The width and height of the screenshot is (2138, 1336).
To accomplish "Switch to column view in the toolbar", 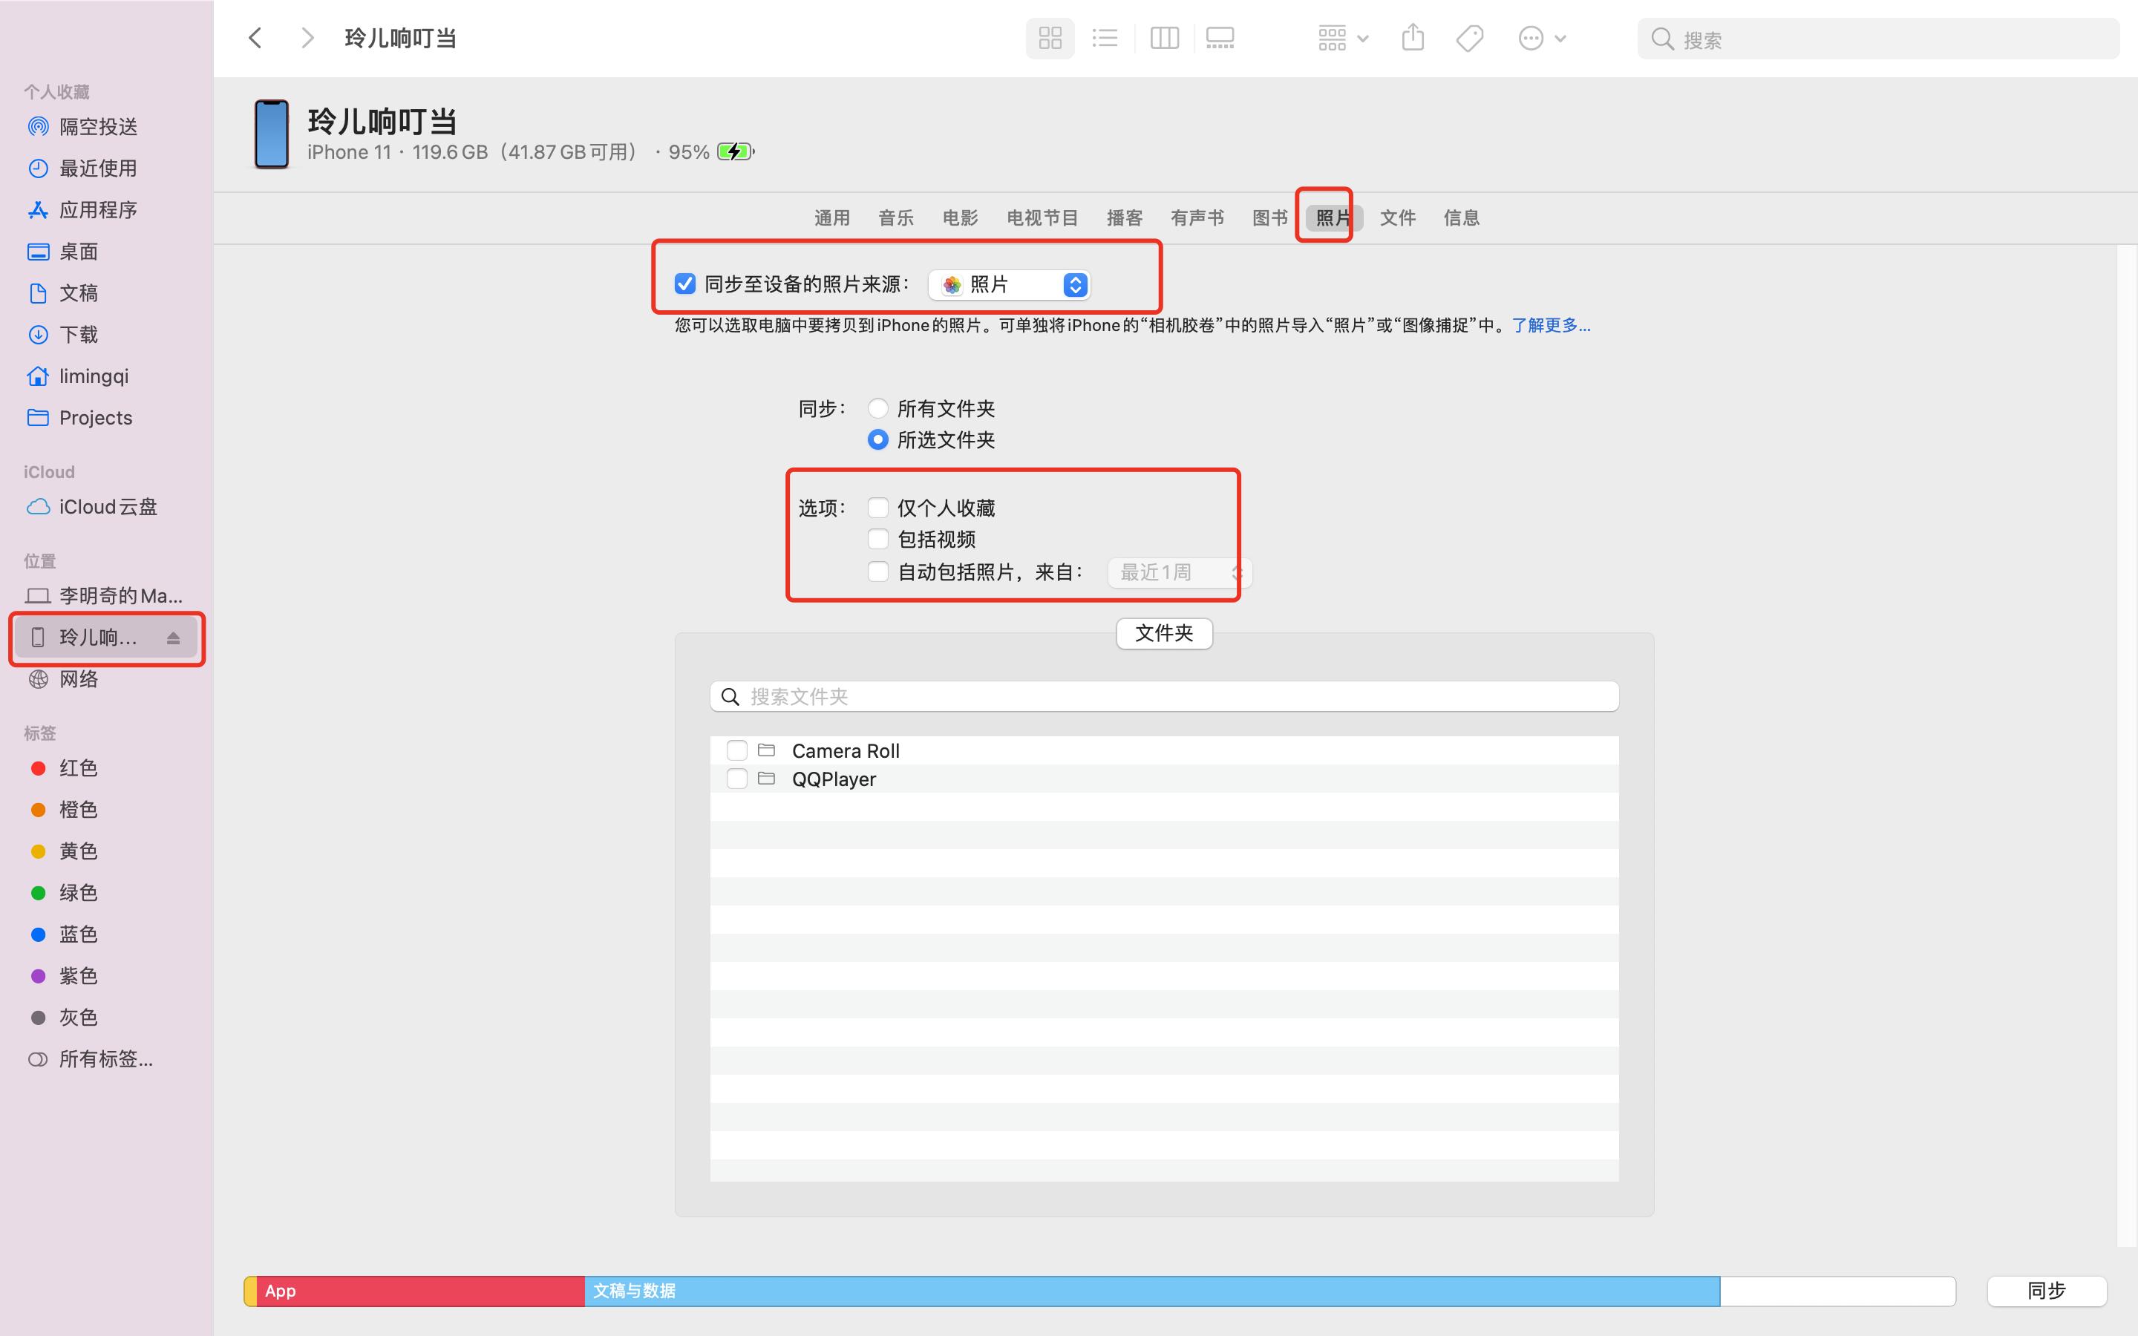I will tap(1163, 37).
